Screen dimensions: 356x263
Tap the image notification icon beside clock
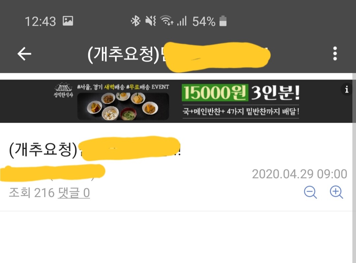click(x=68, y=21)
